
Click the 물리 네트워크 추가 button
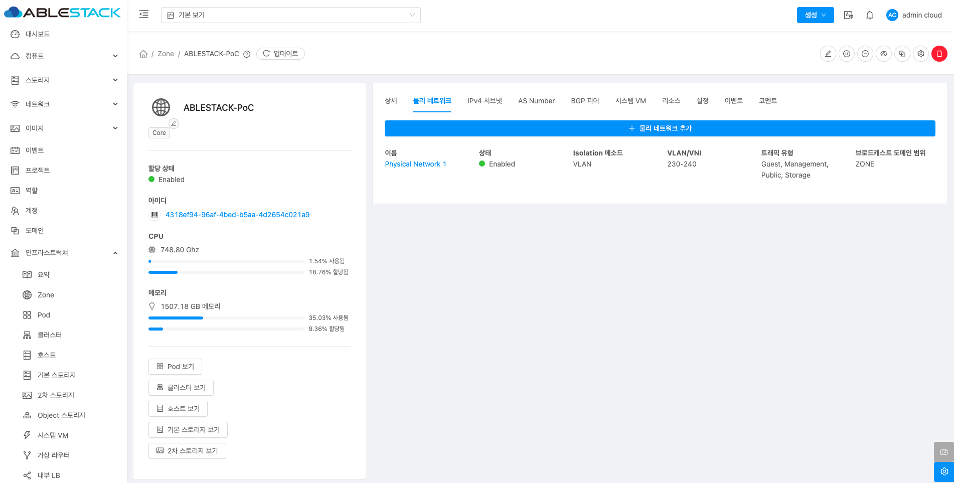coord(660,128)
